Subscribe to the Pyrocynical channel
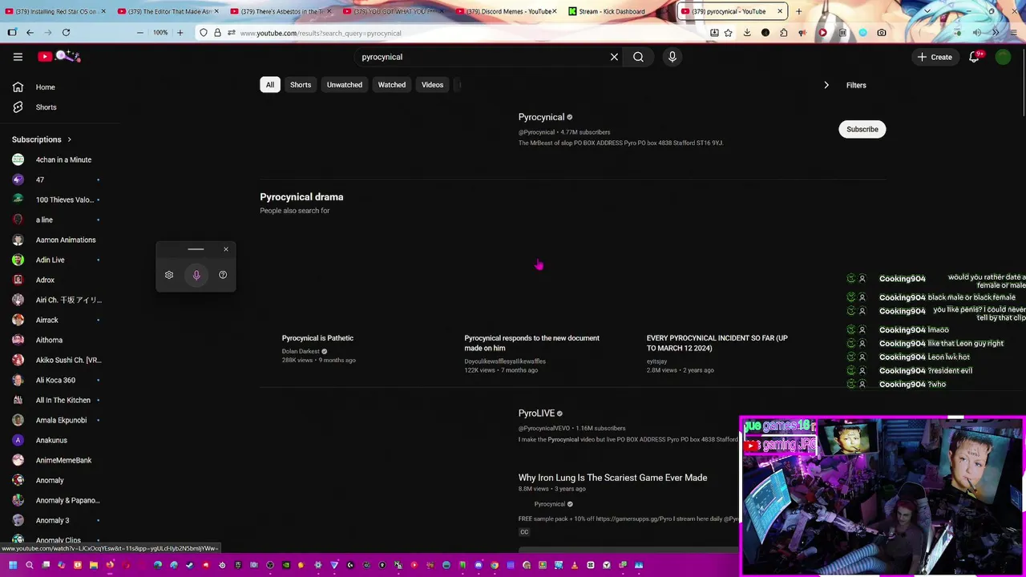This screenshot has width=1026, height=577. (x=862, y=129)
